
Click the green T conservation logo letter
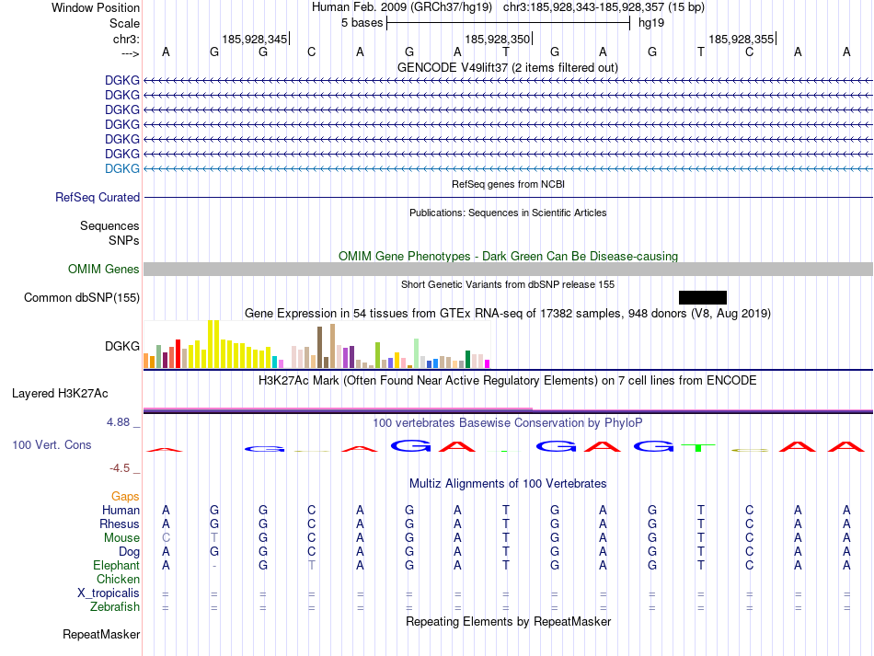tap(698, 447)
